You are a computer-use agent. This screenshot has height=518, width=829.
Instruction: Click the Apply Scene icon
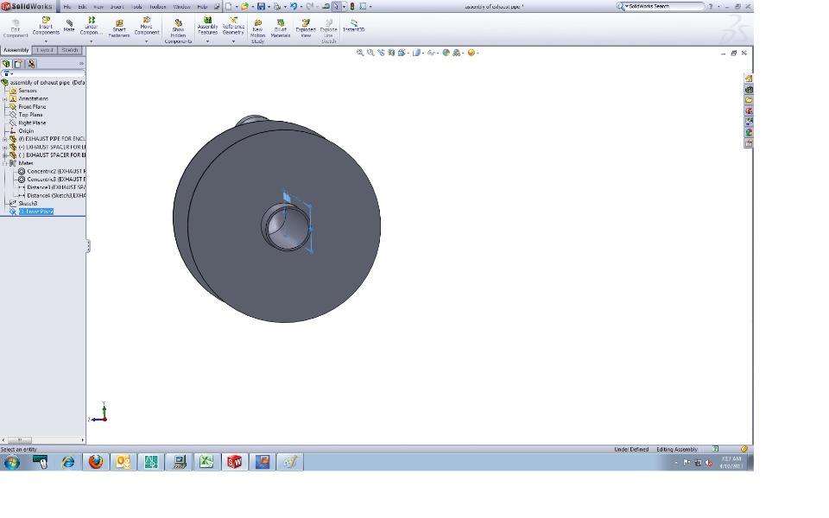point(456,53)
